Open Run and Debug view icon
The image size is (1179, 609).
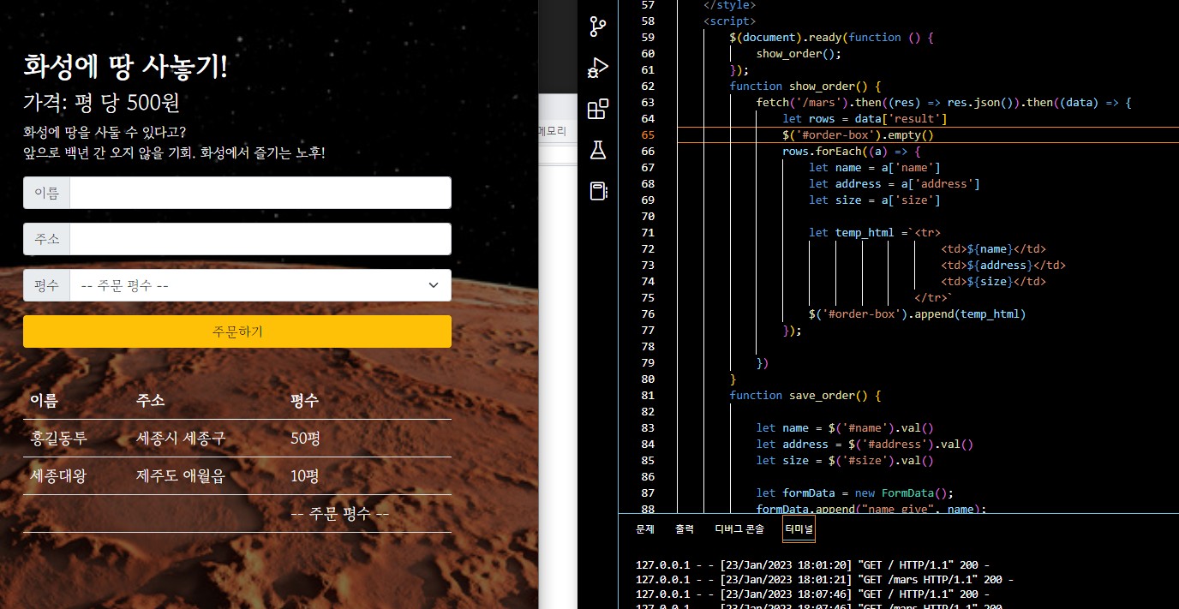[x=597, y=69]
